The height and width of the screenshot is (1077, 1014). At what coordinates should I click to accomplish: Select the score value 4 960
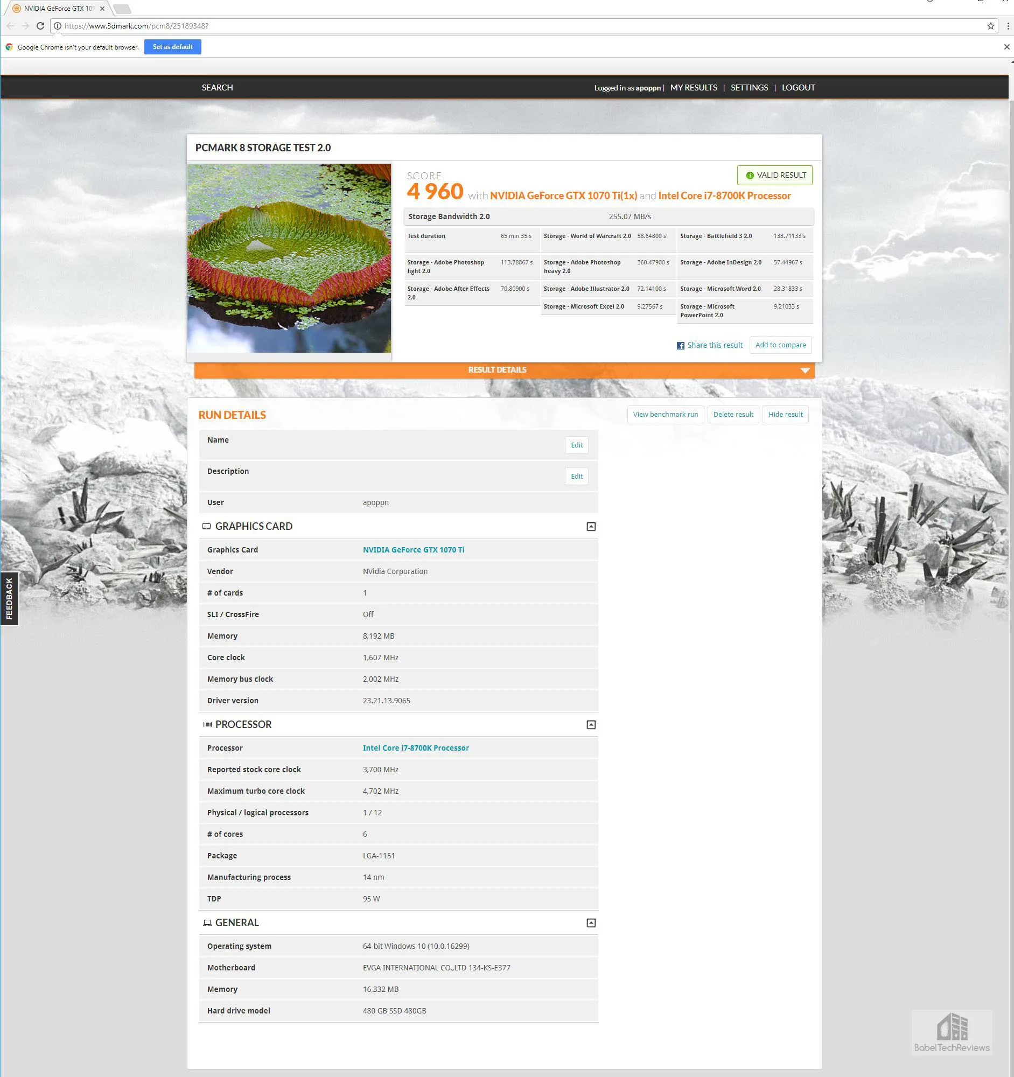[435, 191]
